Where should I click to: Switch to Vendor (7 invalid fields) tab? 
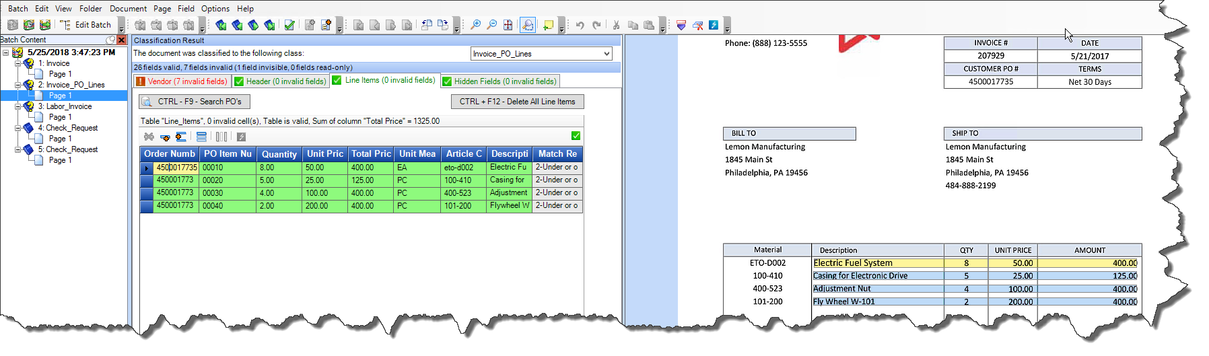click(x=182, y=81)
